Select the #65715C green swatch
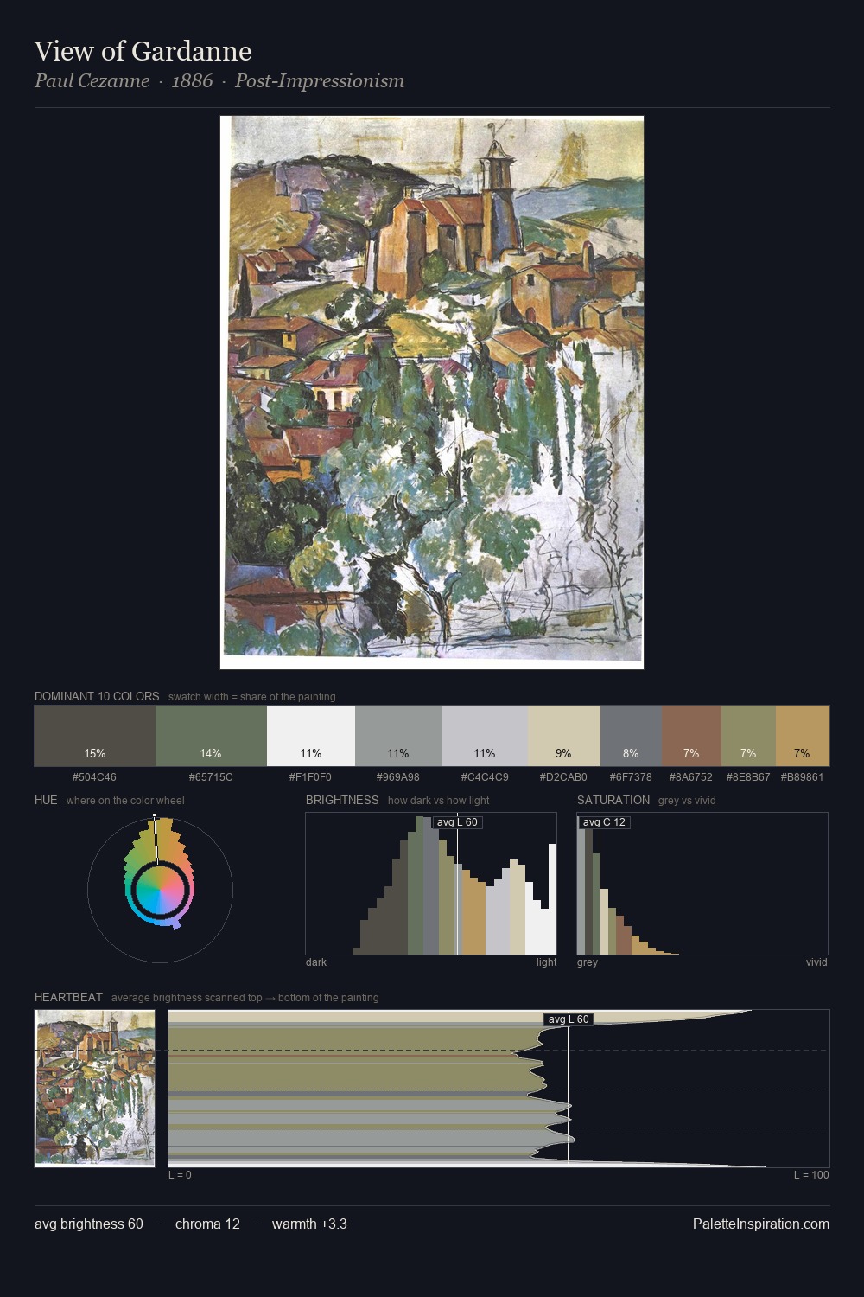 pyautogui.click(x=211, y=736)
